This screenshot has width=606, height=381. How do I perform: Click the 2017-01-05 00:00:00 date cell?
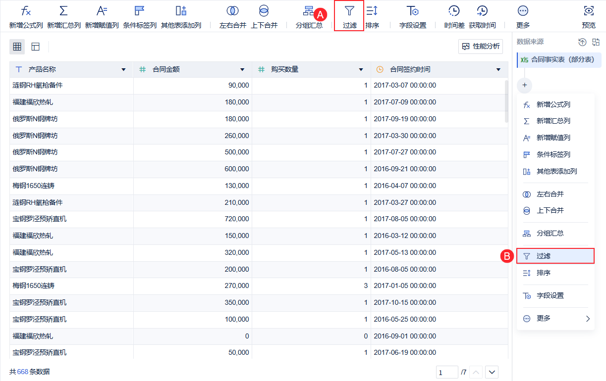pyautogui.click(x=439, y=286)
